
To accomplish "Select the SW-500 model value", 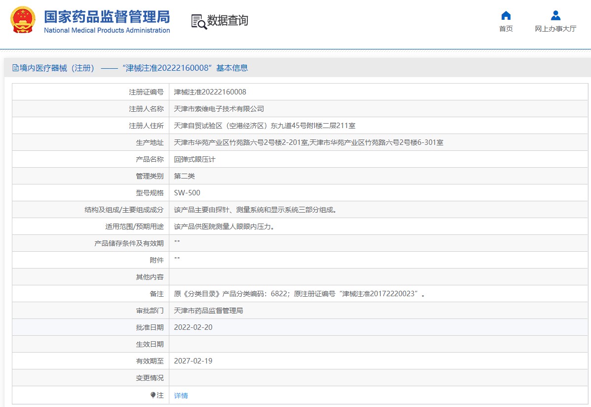I will (x=187, y=193).
